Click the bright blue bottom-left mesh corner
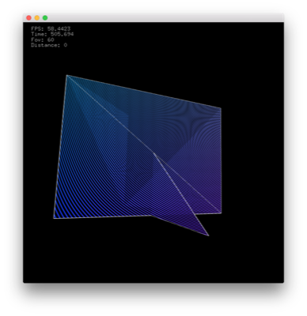307x316 pixels. [55, 217]
